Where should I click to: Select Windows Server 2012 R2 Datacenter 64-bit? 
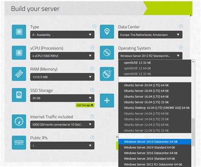coord(155,164)
